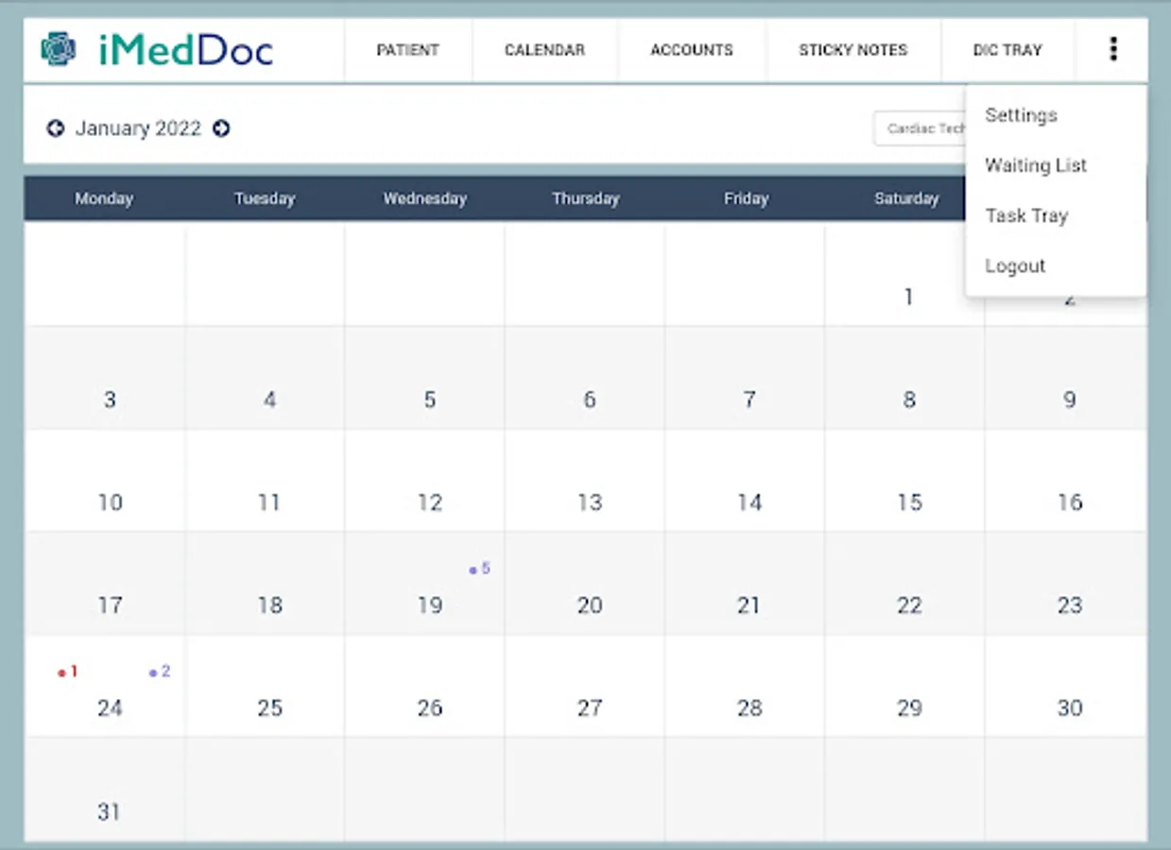Screen dimensions: 1171x850
Task: Click the iMedDoc logo icon
Action: pos(59,49)
